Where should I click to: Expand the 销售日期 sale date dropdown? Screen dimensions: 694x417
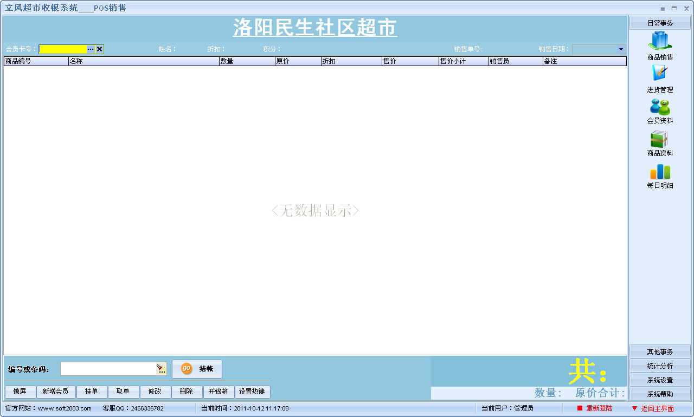coord(621,49)
